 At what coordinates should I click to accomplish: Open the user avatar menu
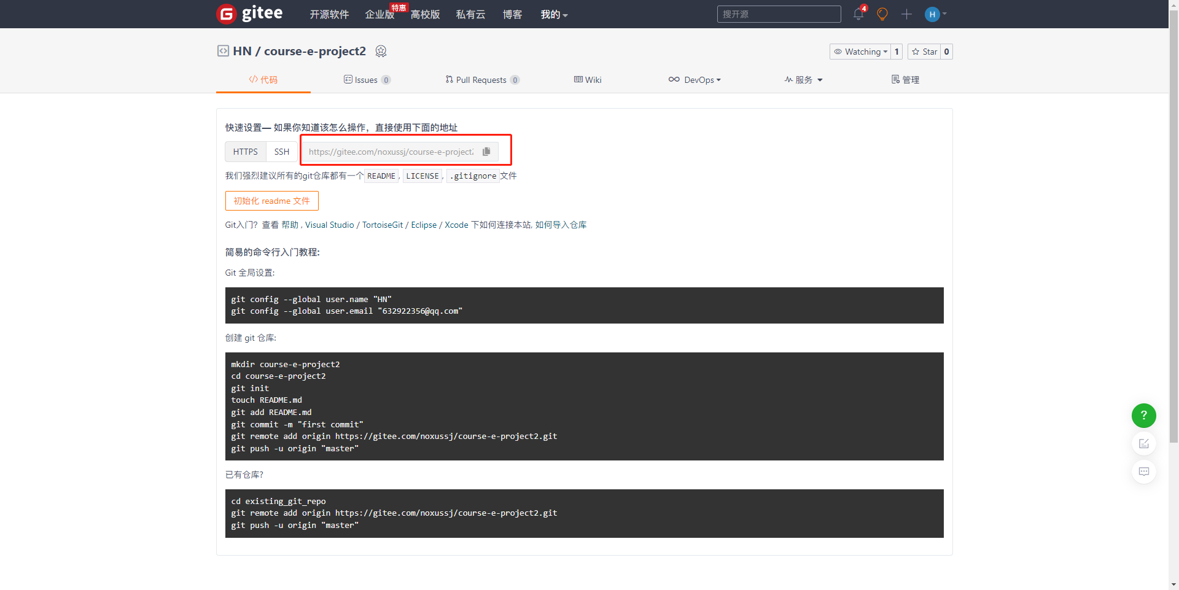pos(936,14)
